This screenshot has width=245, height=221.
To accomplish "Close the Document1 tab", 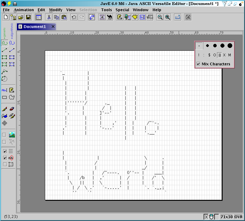I will click(x=53, y=26).
